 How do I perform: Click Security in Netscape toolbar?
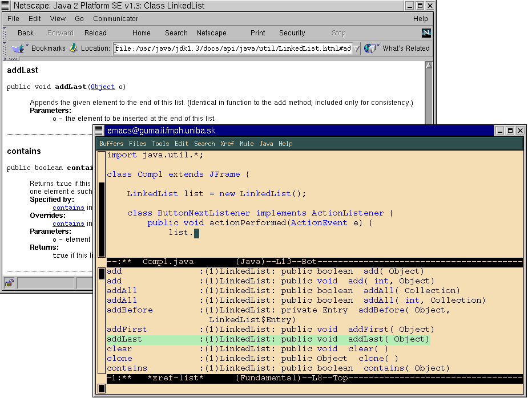pyautogui.click(x=292, y=33)
